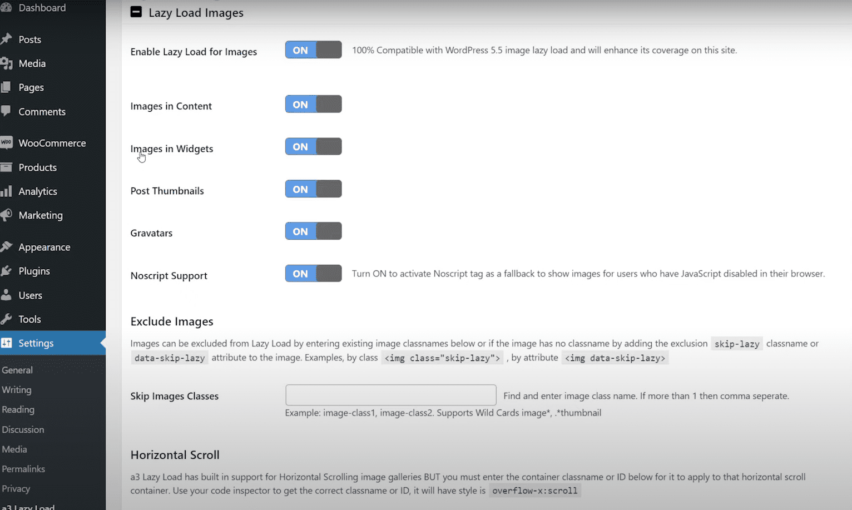Open a3 Lazy Load settings submenu
The height and width of the screenshot is (510, 852).
pyautogui.click(x=28, y=507)
